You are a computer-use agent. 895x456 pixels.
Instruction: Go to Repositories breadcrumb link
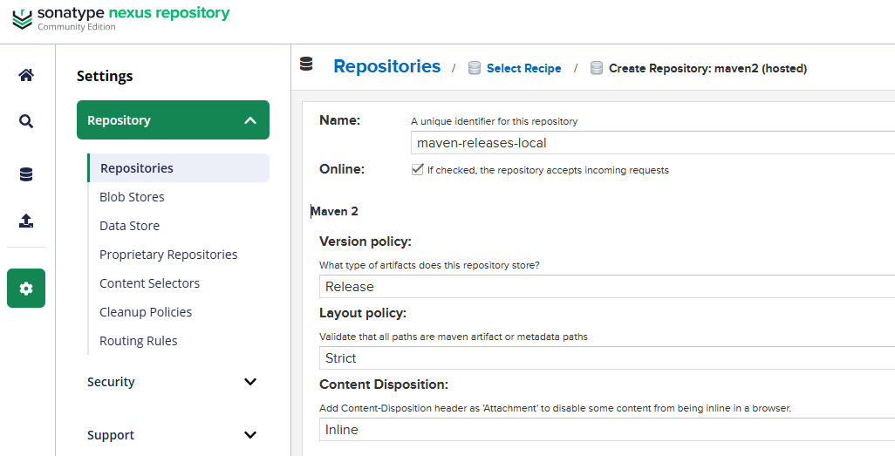387,66
